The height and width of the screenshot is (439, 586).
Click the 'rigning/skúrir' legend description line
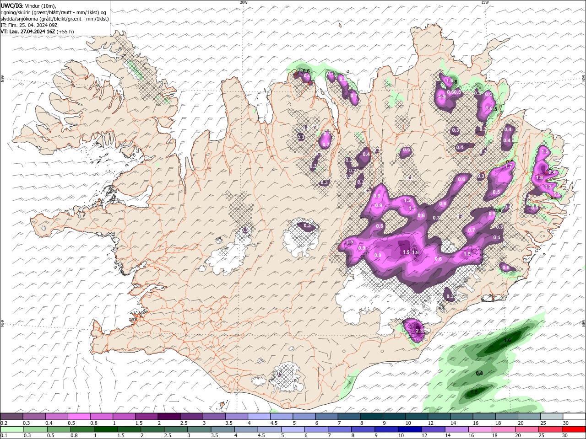pos(54,12)
